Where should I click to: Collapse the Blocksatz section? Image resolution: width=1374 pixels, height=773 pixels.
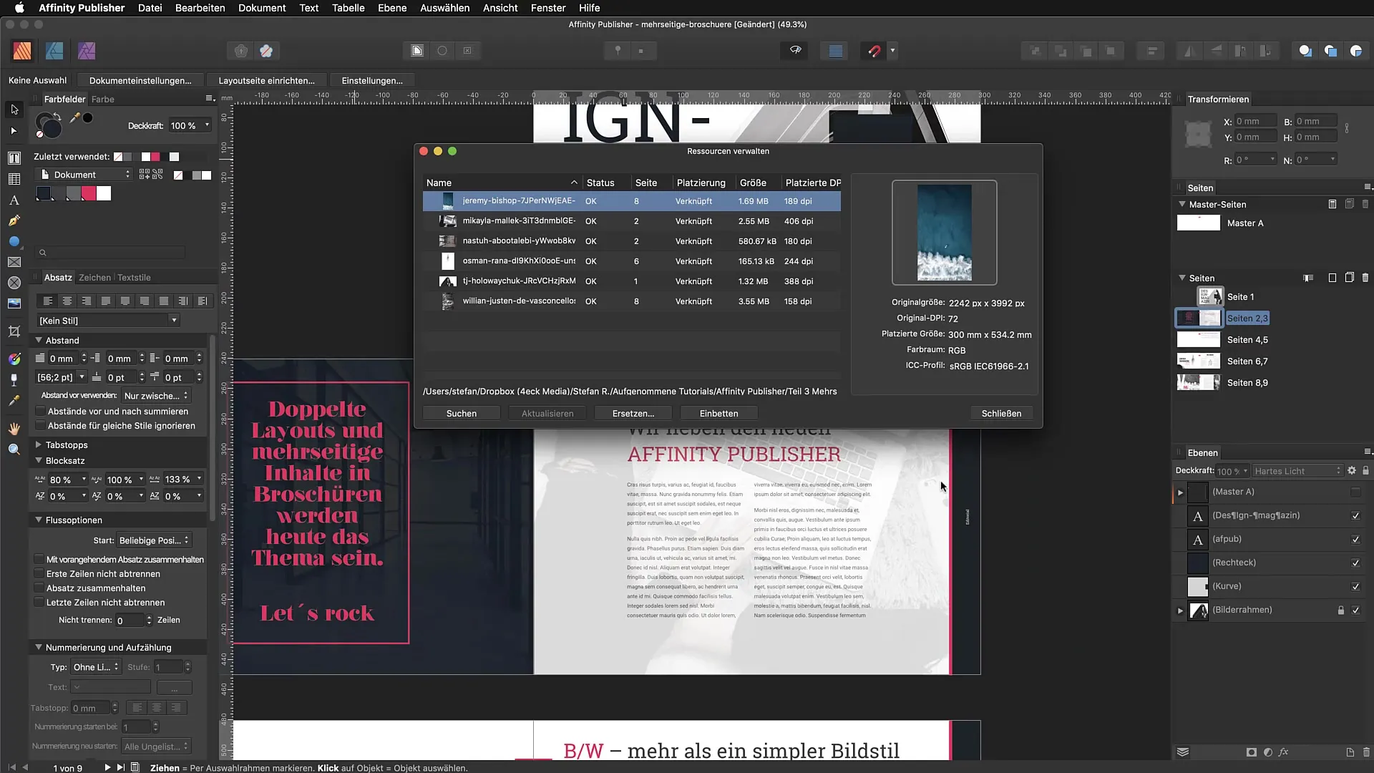pyautogui.click(x=39, y=461)
